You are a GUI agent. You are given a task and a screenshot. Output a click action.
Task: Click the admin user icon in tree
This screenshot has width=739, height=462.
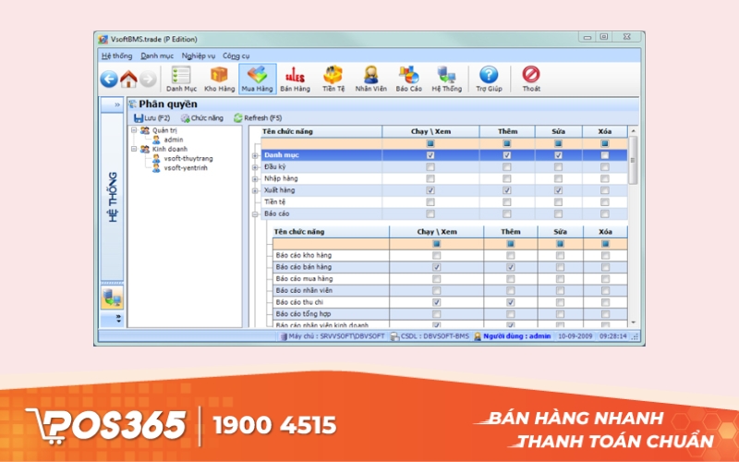click(156, 140)
